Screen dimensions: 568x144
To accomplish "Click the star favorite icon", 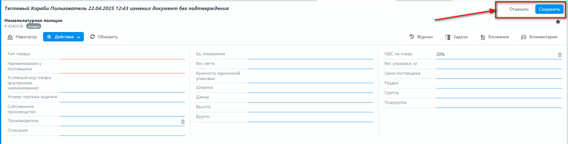I will (558, 22).
